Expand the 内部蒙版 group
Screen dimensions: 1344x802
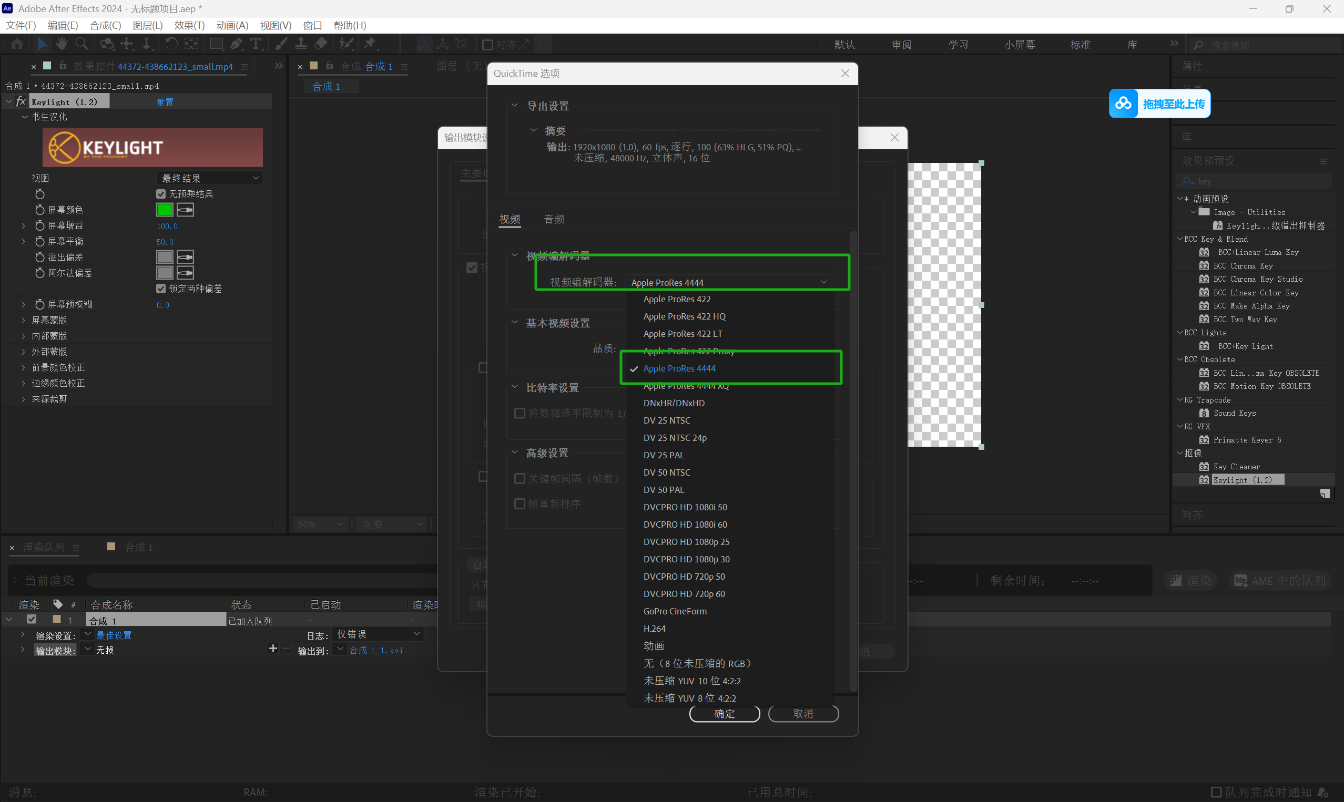tap(23, 336)
